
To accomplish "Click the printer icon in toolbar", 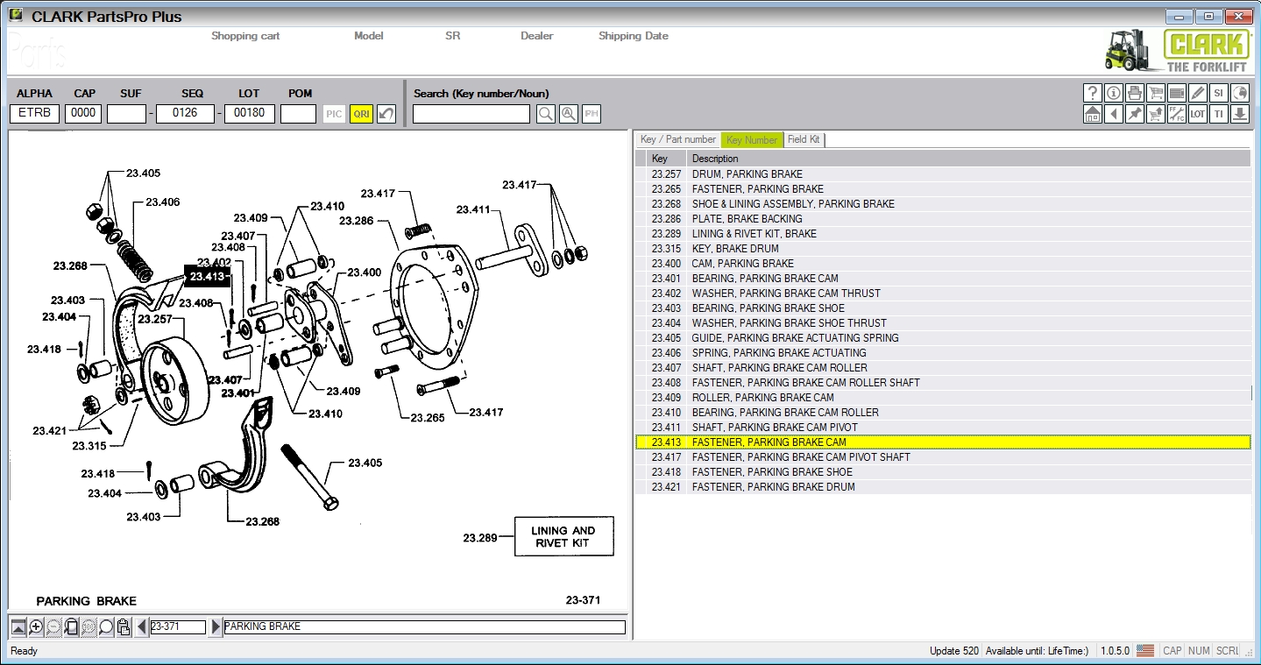I will [x=1134, y=93].
